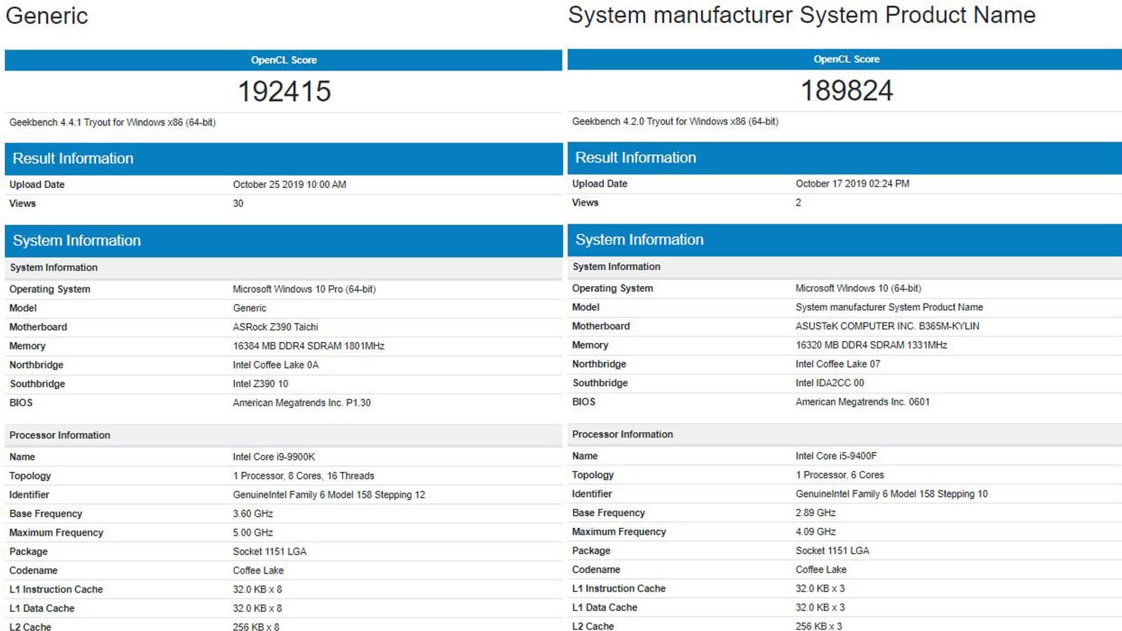Image resolution: width=1122 pixels, height=631 pixels.
Task: Click the 'Coffee Lake' codename in the i9-9900K result
Action: 258,571
